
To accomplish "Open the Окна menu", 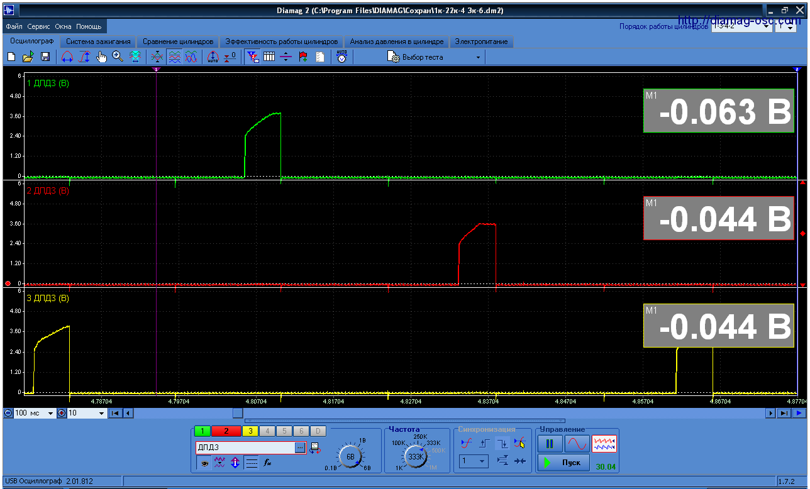I will [x=64, y=27].
